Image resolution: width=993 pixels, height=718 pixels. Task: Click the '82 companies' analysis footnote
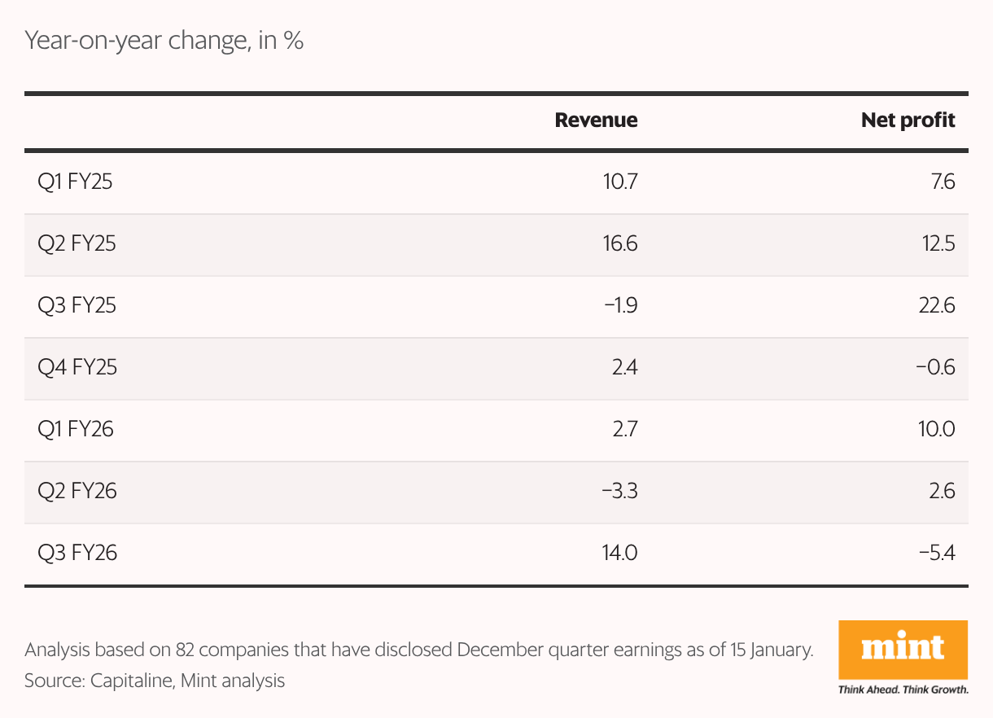click(419, 650)
